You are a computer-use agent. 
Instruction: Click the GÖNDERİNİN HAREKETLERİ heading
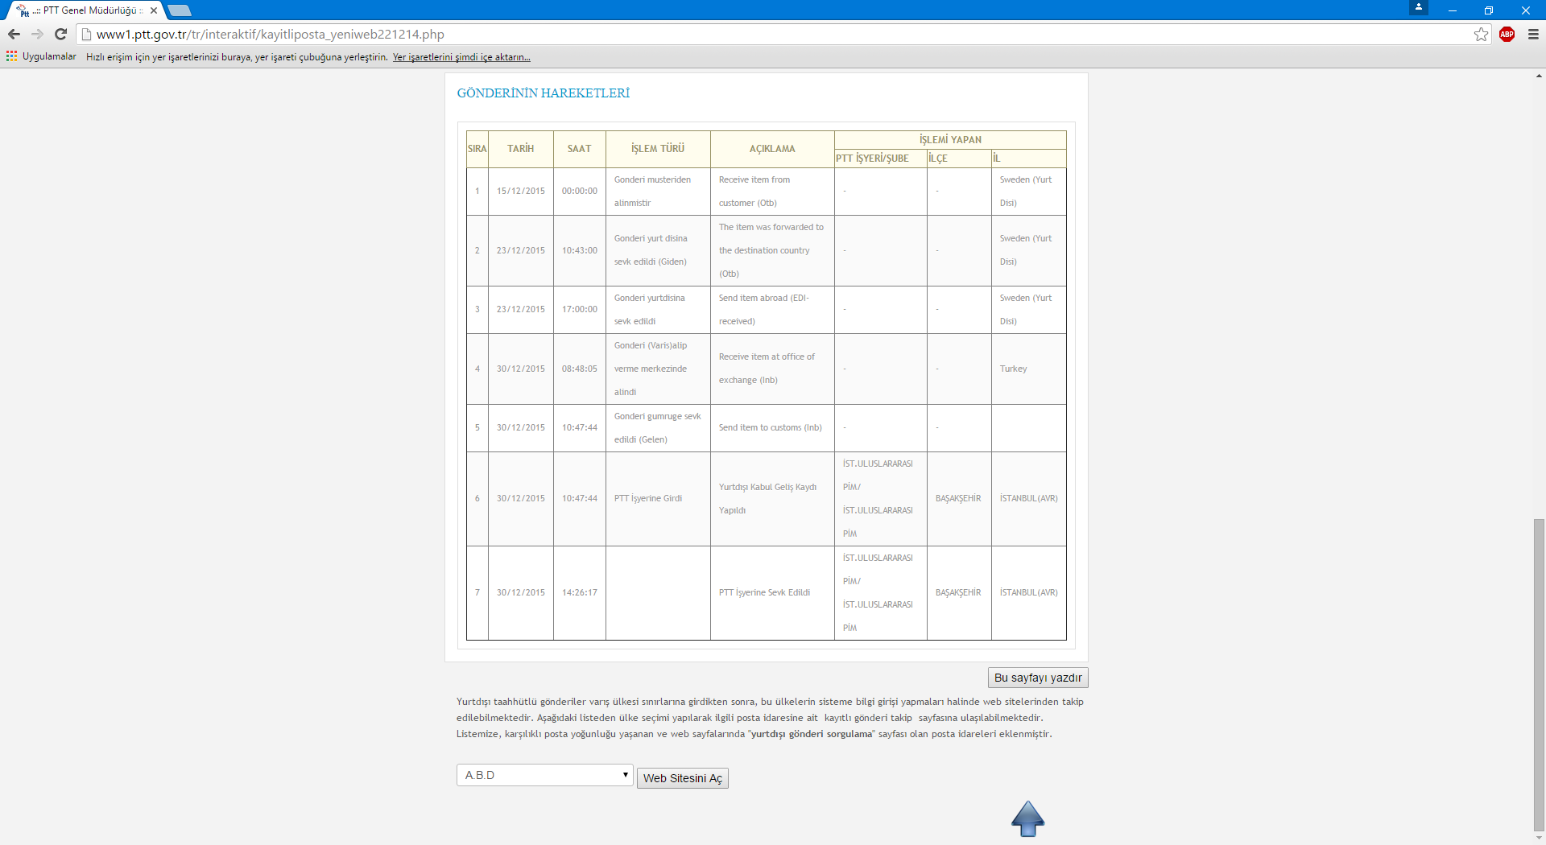(544, 93)
